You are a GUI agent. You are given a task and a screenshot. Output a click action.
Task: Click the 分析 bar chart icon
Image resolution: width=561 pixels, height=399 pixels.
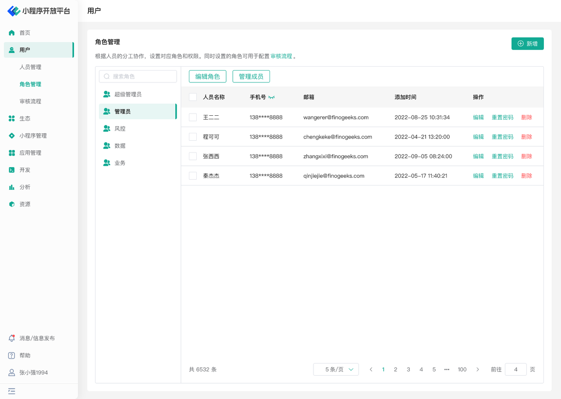(12, 187)
